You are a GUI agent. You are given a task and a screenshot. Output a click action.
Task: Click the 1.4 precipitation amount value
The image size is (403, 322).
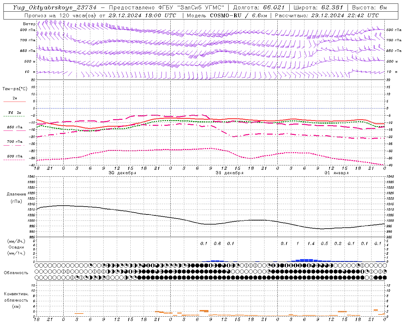pos(311,243)
